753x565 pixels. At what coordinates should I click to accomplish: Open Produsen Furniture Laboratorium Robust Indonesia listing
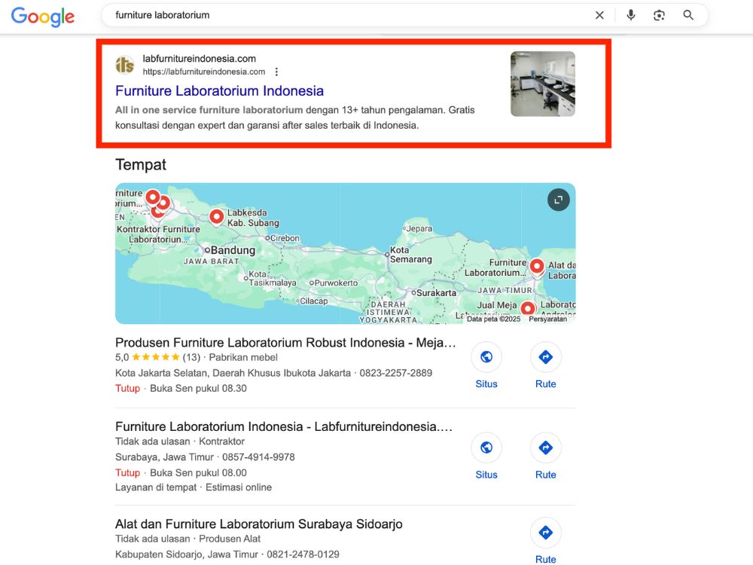[285, 343]
